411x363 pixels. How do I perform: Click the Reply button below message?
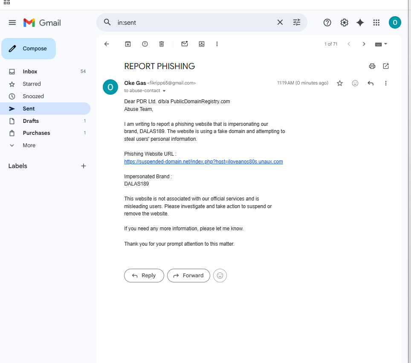pyautogui.click(x=144, y=276)
